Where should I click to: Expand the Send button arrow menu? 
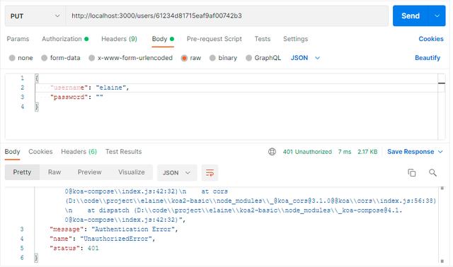[437, 16]
